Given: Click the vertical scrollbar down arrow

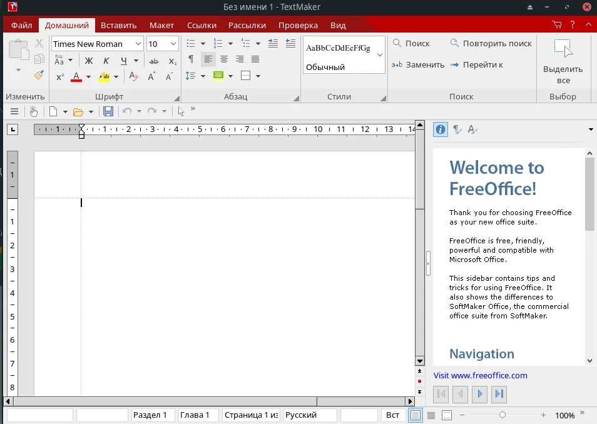Looking at the screenshot, I should [x=419, y=361].
